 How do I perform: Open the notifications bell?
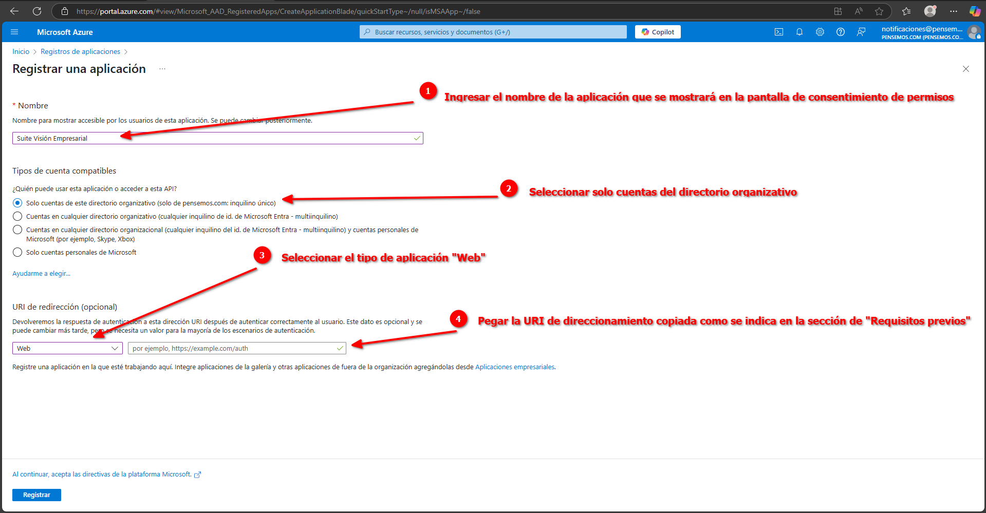tap(799, 32)
